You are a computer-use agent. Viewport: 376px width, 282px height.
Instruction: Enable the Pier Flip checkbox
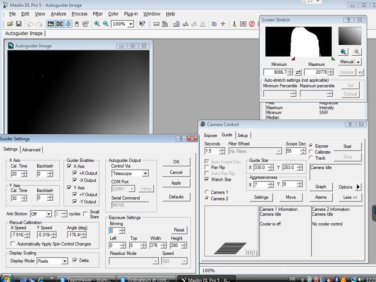click(x=207, y=167)
